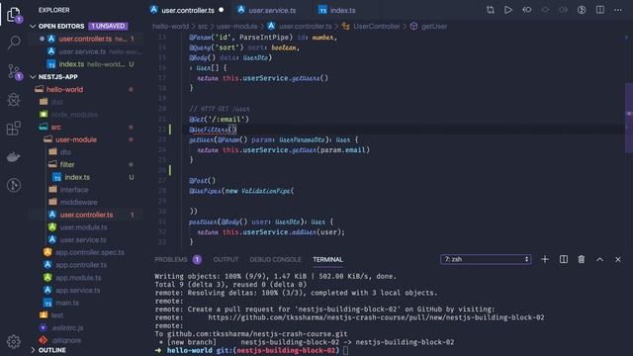
Task: Collapse the OPEN EDITORS section
Action: [33, 27]
